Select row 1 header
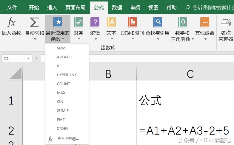The height and width of the screenshot is (145, 234). point(11,94)
